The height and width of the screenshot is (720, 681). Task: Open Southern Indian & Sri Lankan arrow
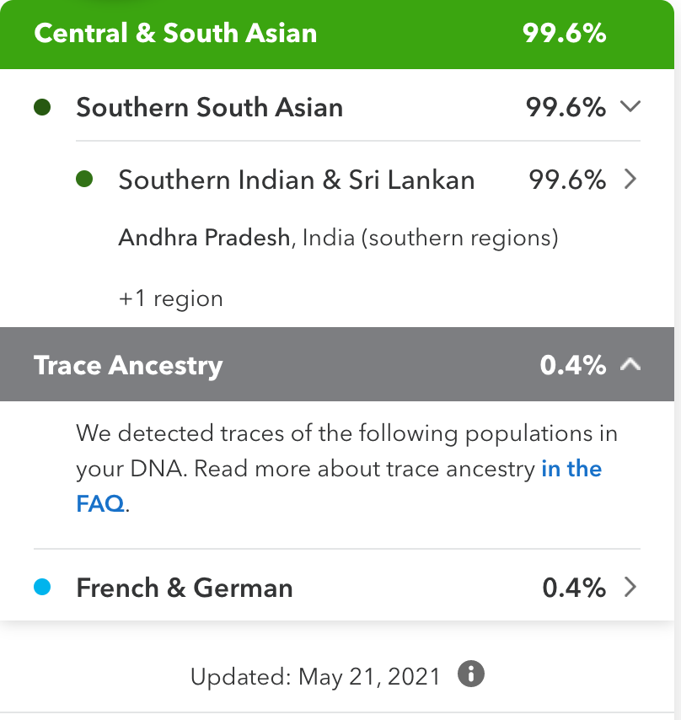tap(630, 180)
